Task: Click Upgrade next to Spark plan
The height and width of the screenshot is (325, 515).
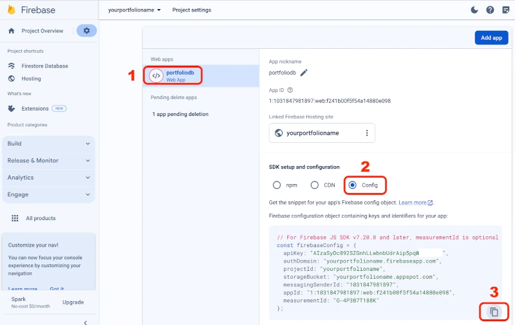Action: pyautogui.click(x=73, y=302)
